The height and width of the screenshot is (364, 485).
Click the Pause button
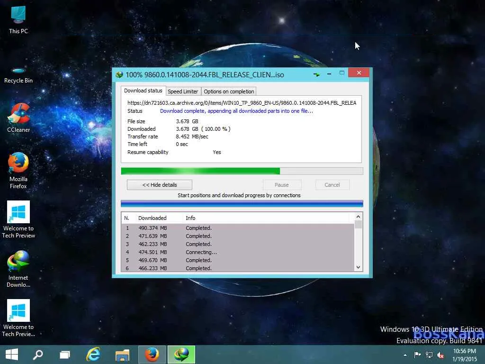point(282,185)
